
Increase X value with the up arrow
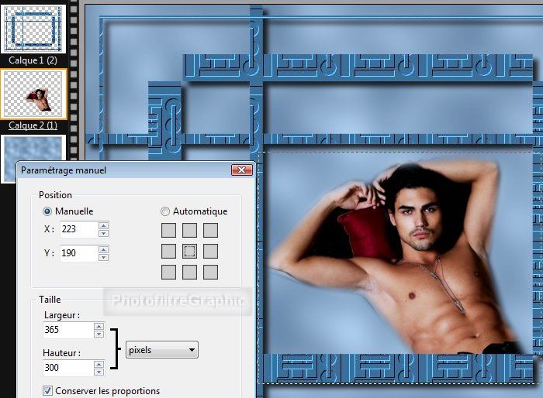coord(103,225)
